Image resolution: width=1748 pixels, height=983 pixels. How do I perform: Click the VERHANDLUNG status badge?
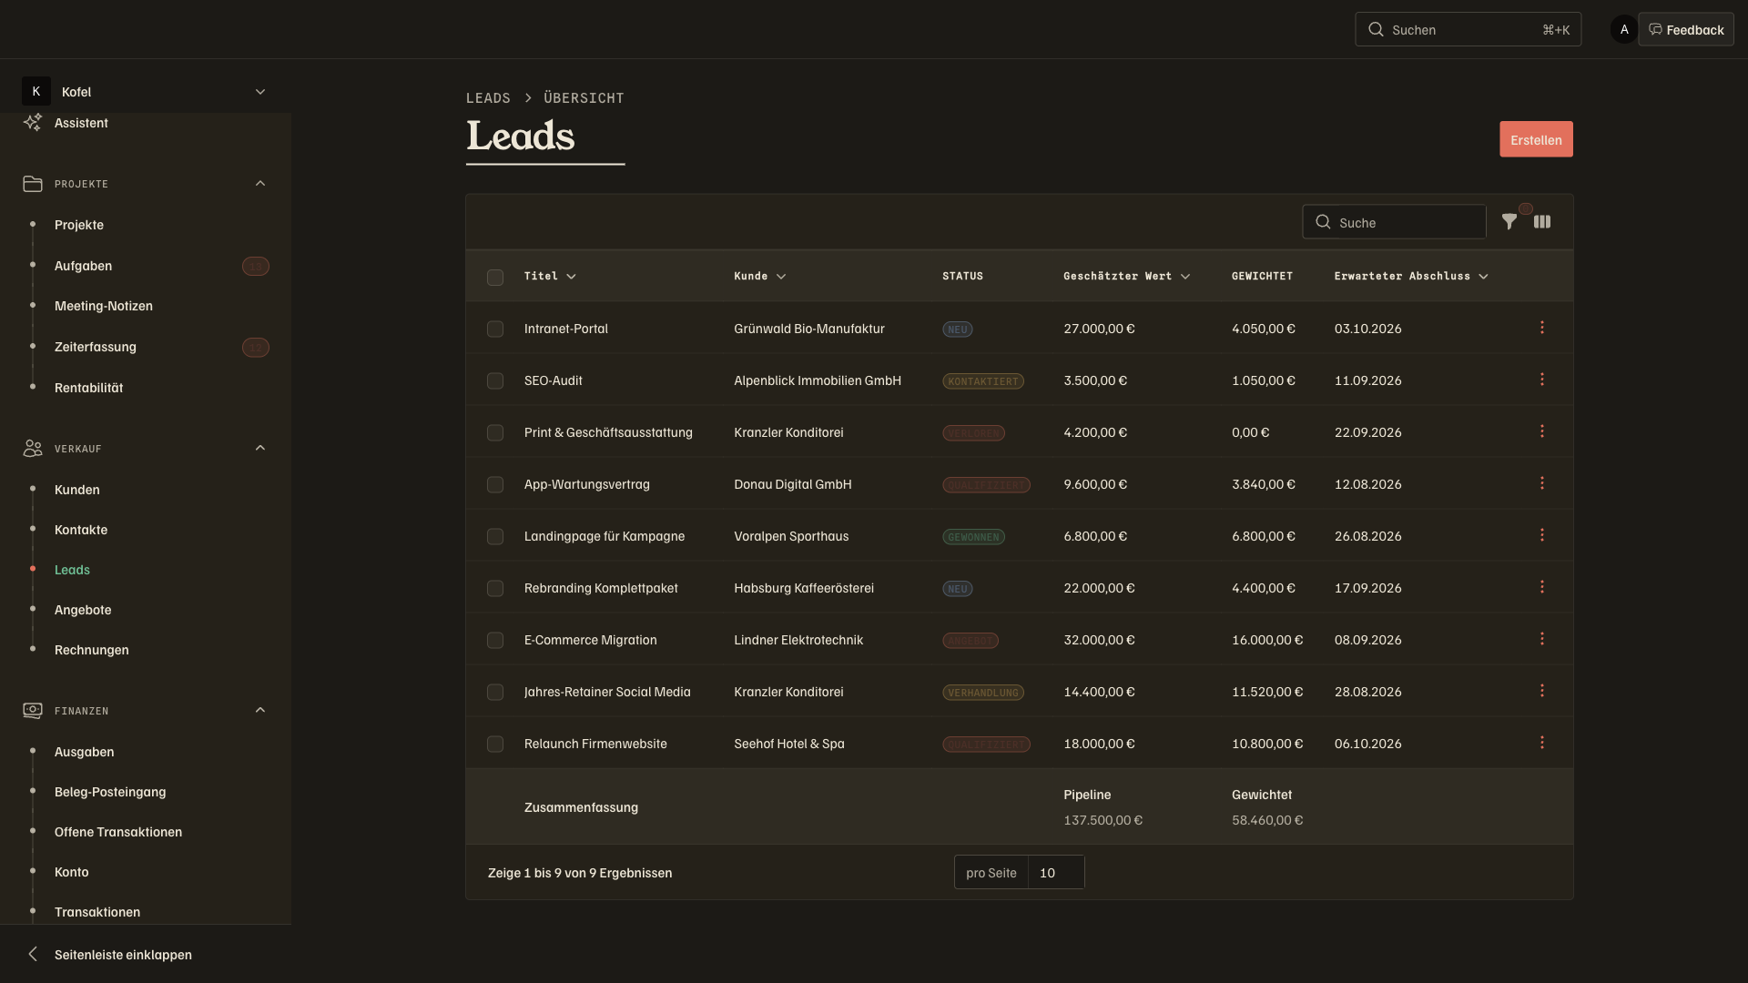point(983,693)
